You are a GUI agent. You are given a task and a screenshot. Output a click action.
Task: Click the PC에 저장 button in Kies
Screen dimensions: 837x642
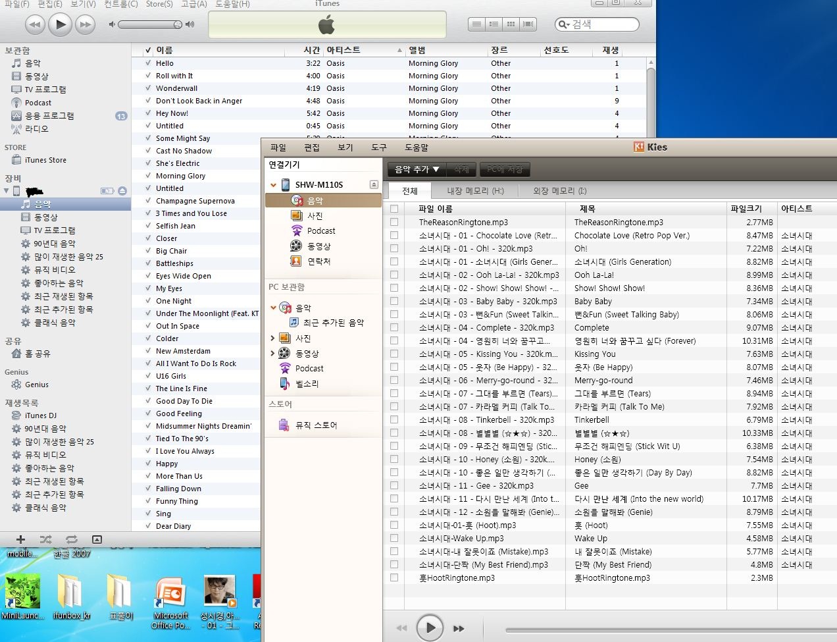tap(505, 169)
